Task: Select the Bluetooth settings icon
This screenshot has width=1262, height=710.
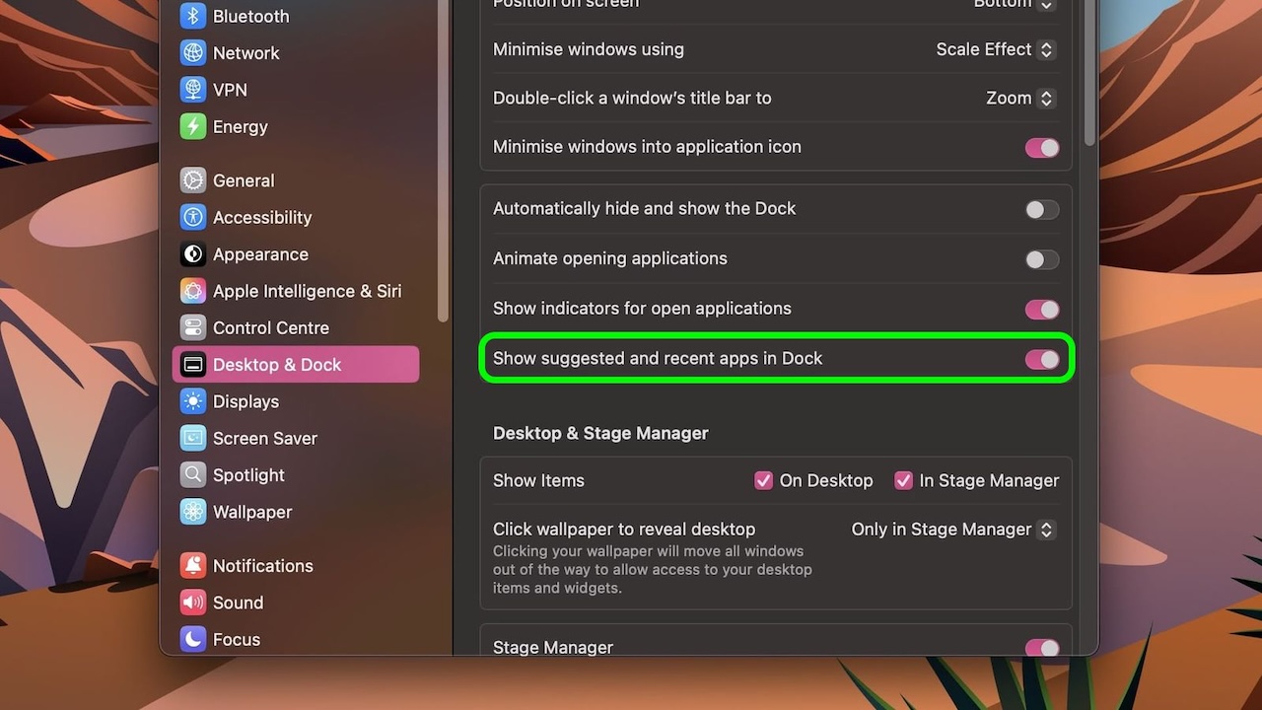Action: (x=192, y=16)
